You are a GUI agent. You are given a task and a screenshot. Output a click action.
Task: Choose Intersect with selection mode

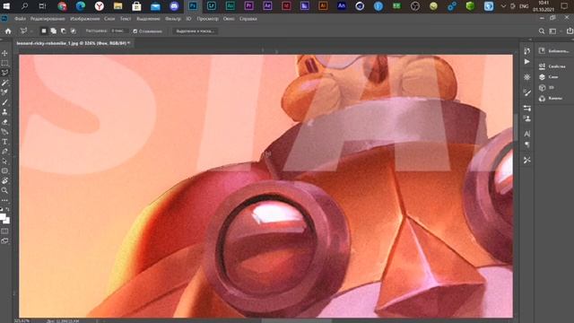74,31
